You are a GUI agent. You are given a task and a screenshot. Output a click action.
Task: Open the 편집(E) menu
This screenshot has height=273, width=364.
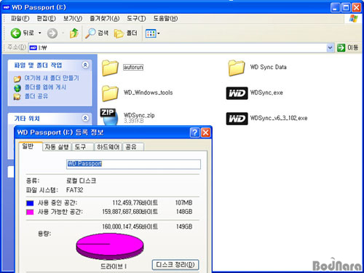click(x=46, y=18)
